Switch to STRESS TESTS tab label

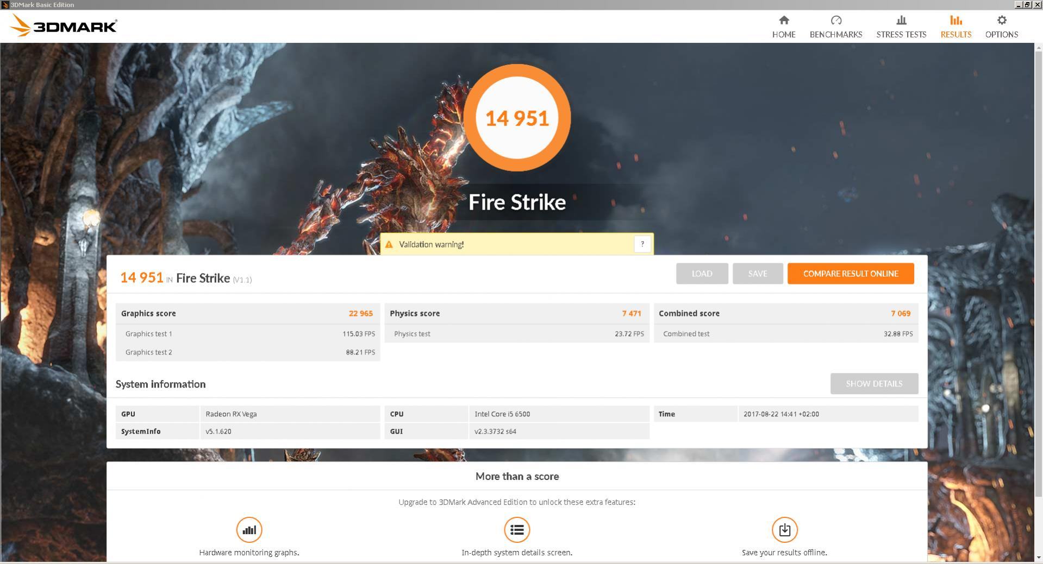tap(901, 34)
